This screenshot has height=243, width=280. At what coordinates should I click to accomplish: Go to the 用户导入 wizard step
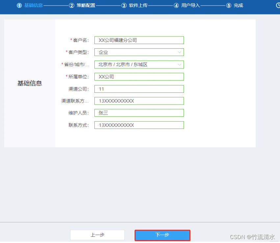[x=191, y=5]
